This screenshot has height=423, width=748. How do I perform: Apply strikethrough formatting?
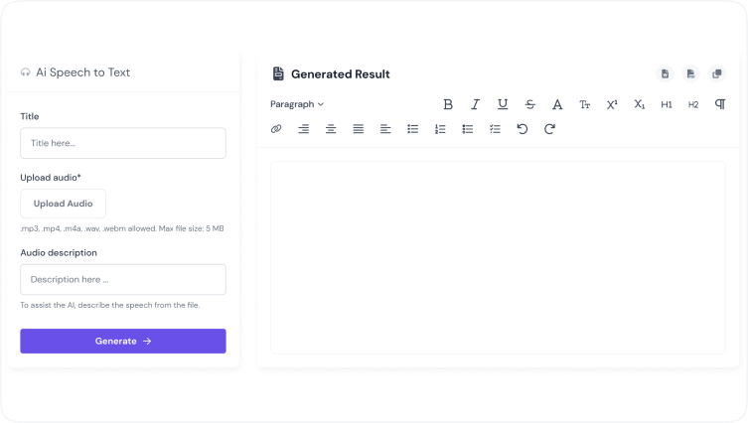(529, 104)
